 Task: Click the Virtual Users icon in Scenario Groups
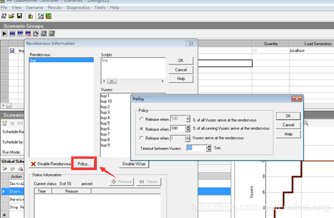tap(12, 33)
